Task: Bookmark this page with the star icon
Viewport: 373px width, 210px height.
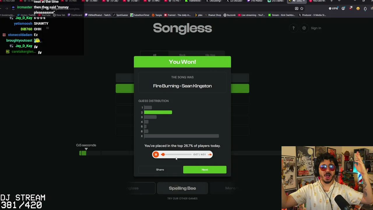Action: (x=302, y=8)
